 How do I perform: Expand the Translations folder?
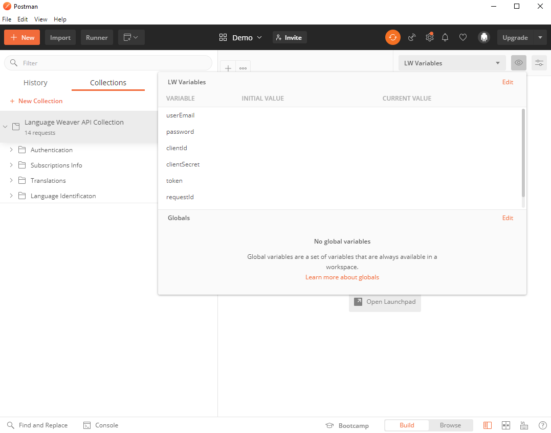pos(11,181)
